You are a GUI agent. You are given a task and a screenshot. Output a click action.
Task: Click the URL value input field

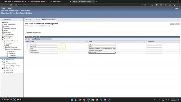(x=102, y=48)
